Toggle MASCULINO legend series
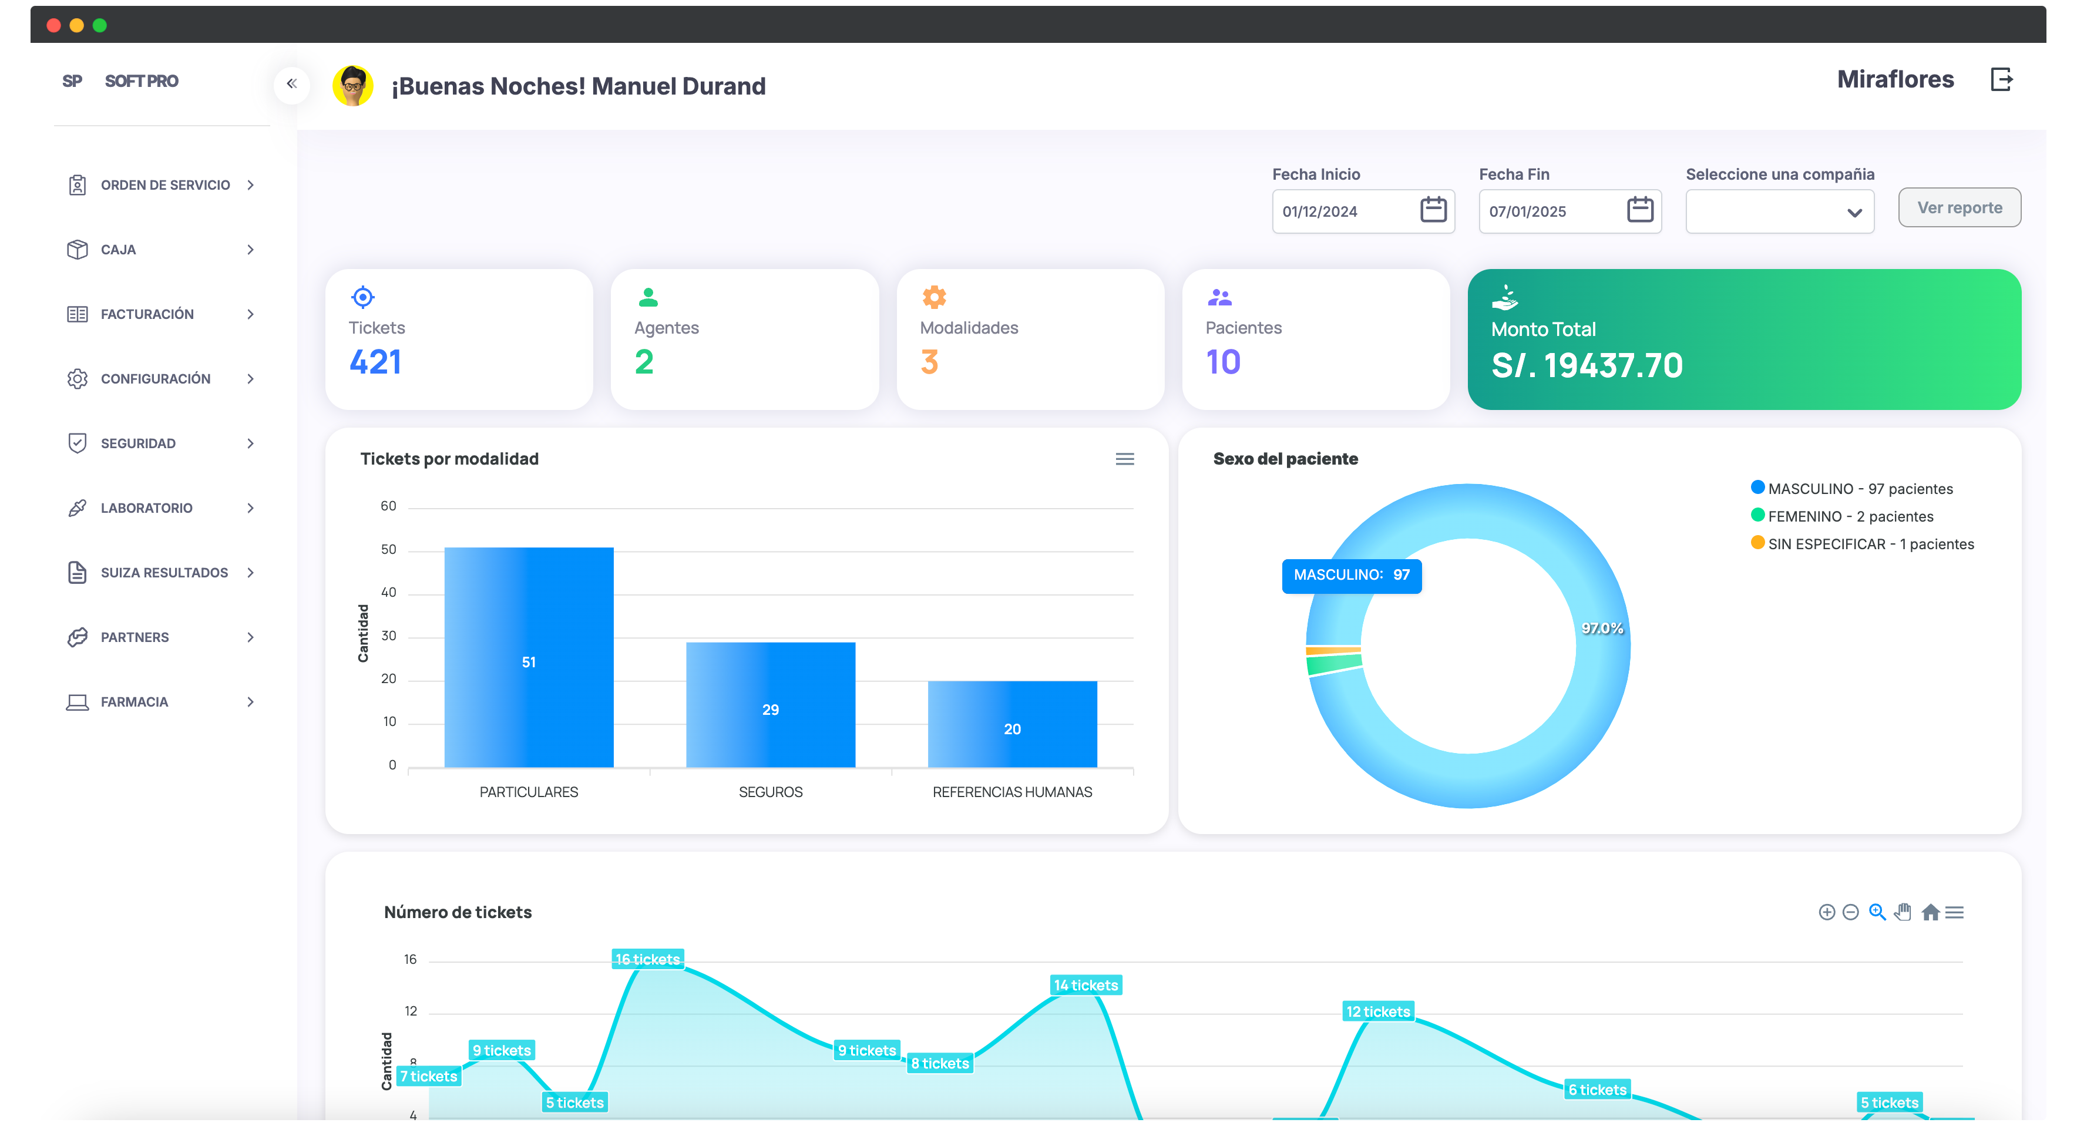This screenshot has height=1126, width=2077. (1851, 489)
